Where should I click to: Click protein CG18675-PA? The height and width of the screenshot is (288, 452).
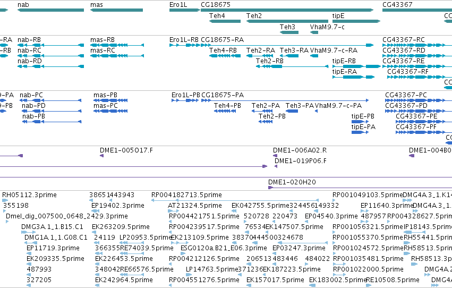pos(285,100)
